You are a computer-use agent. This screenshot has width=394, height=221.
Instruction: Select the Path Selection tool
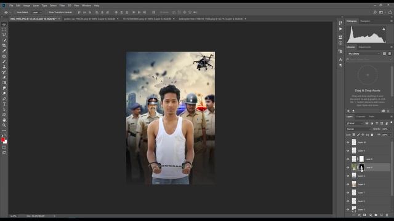coord(4,109)
